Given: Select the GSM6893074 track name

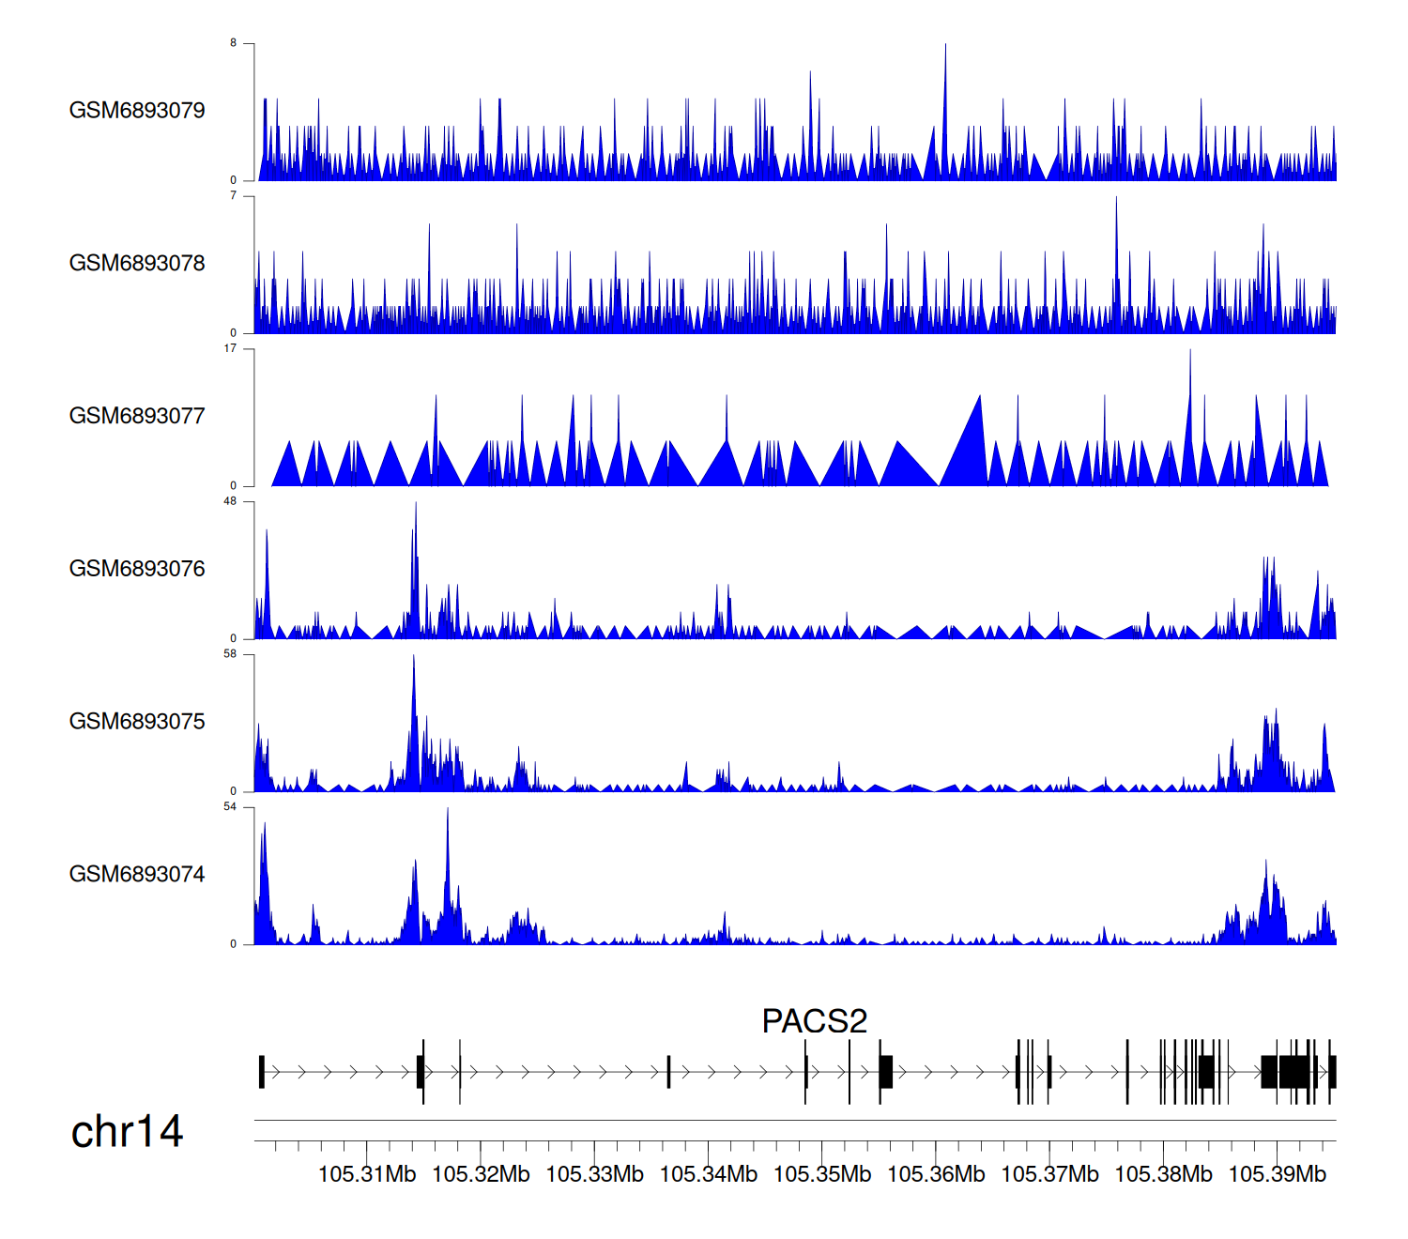Looking at the screenshot, I should (x=137, y=875).
